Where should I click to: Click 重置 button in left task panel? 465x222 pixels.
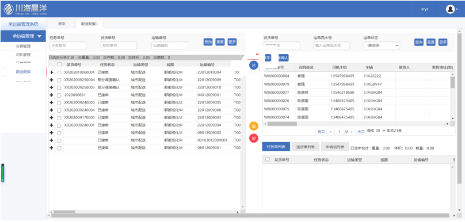click(220, 42)
